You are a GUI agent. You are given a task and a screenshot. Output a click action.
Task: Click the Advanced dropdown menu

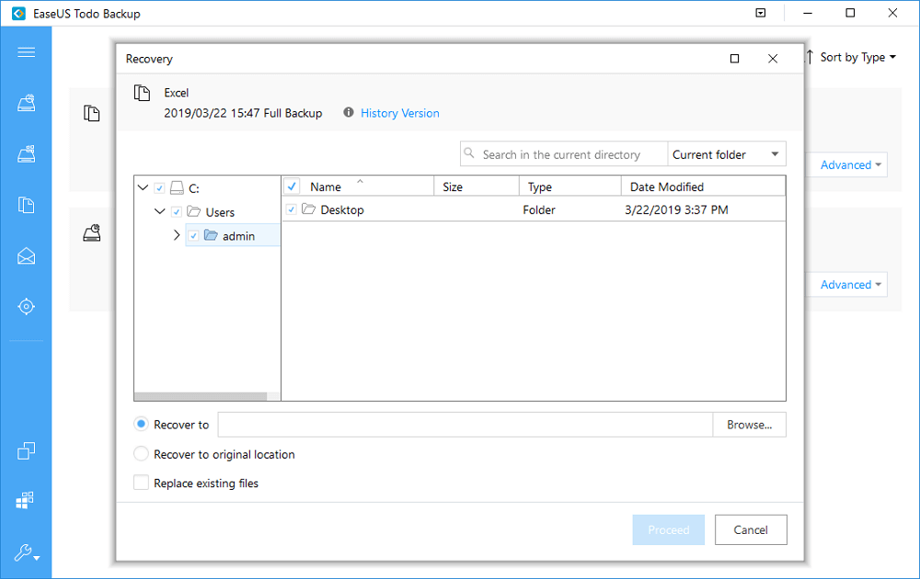tap(845, 164)
